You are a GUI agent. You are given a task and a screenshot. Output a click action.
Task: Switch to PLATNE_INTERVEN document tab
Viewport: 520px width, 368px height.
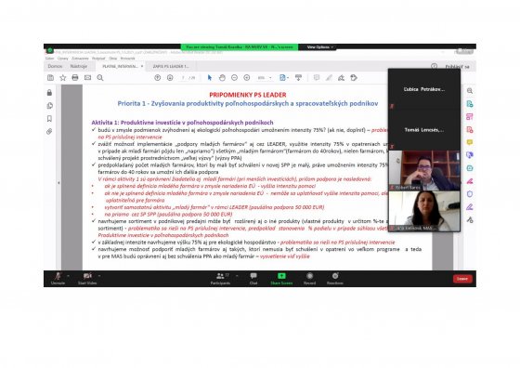[x=120, y=66]
